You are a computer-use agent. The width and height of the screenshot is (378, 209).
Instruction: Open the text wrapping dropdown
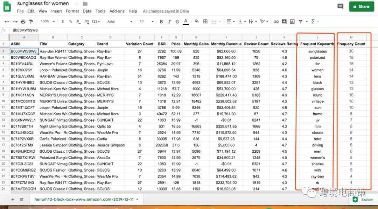point(253,21)
